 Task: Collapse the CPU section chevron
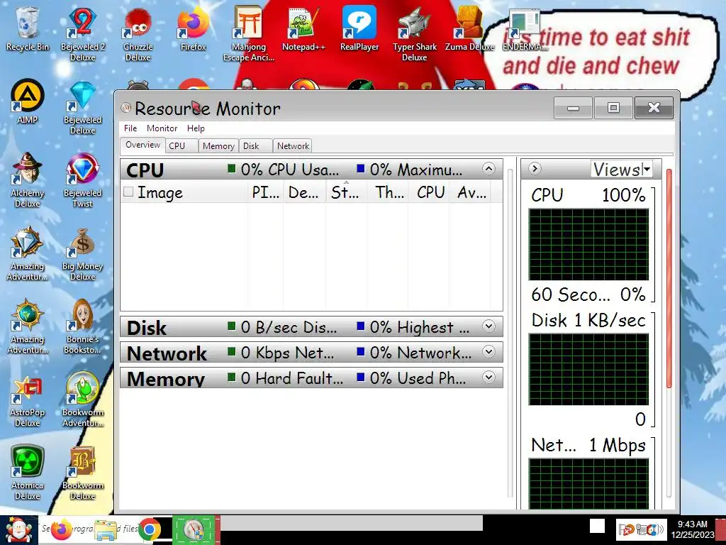[488, 169]
